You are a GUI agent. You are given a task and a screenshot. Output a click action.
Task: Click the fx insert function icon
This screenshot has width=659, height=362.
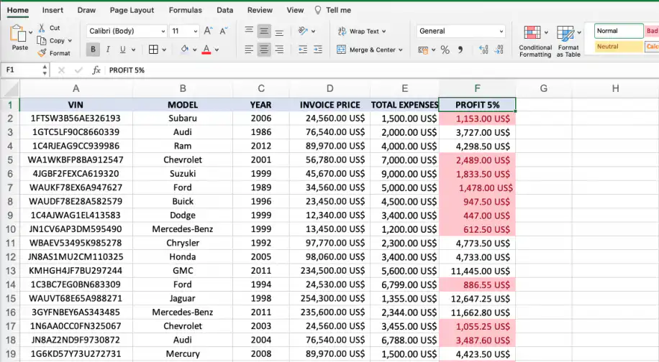coord(96,70)
